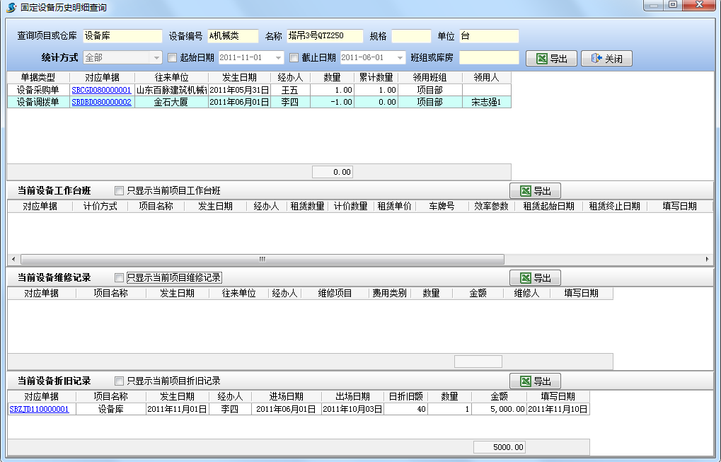Check 只显示当前项目工作台班
The height and width of the screenshot is (462, 721).
coord(118,190)
